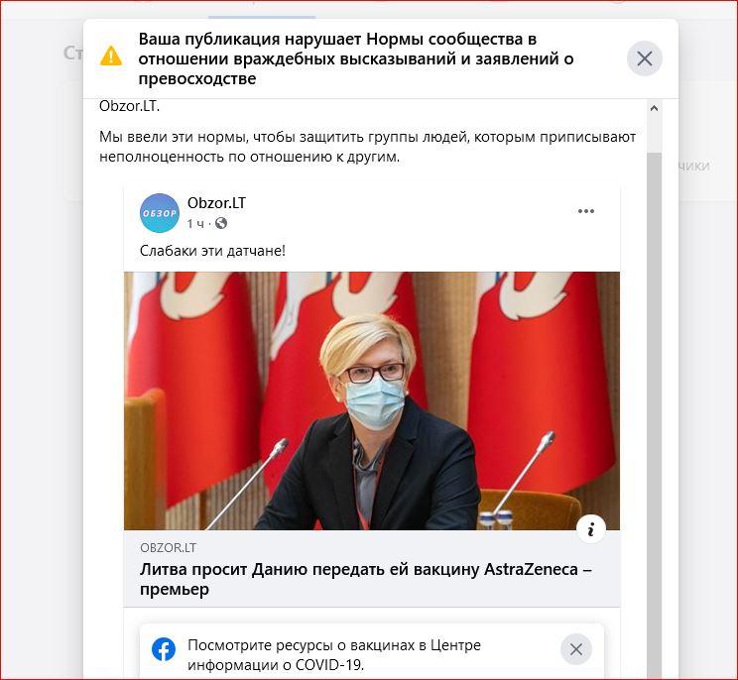Open the article headline about AstraZeneca vaccine

point(366,579)
